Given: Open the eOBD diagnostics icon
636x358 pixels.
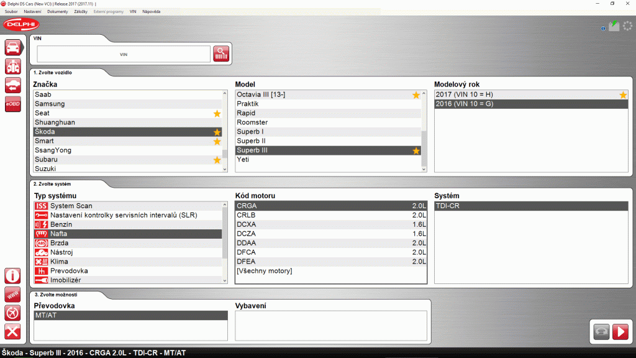Looking at the screenshot, I should coord(12,104).
